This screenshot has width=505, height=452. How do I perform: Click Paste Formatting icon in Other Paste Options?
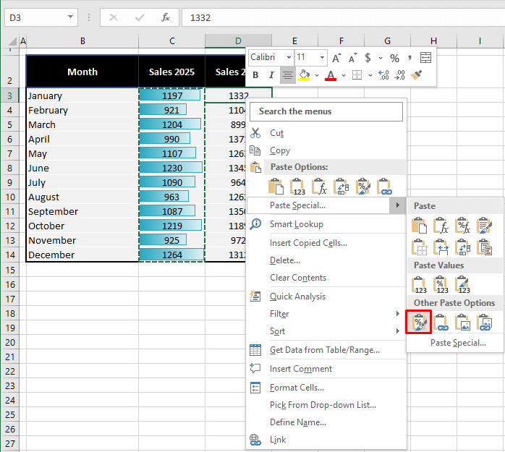pos(419,322)
